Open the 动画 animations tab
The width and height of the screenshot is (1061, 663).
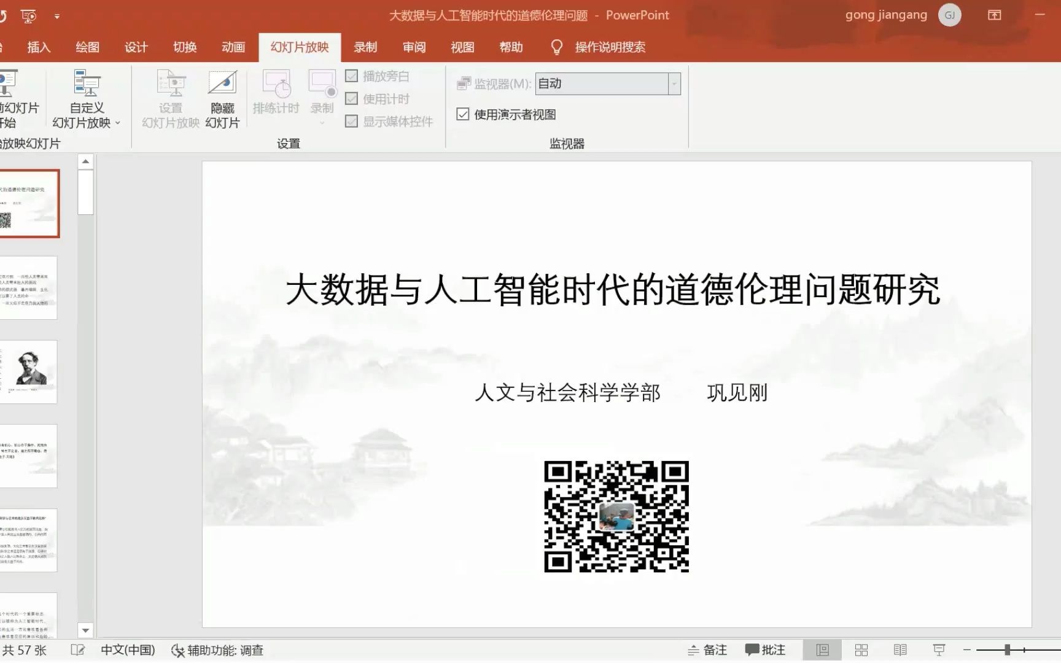click(233, 47)
